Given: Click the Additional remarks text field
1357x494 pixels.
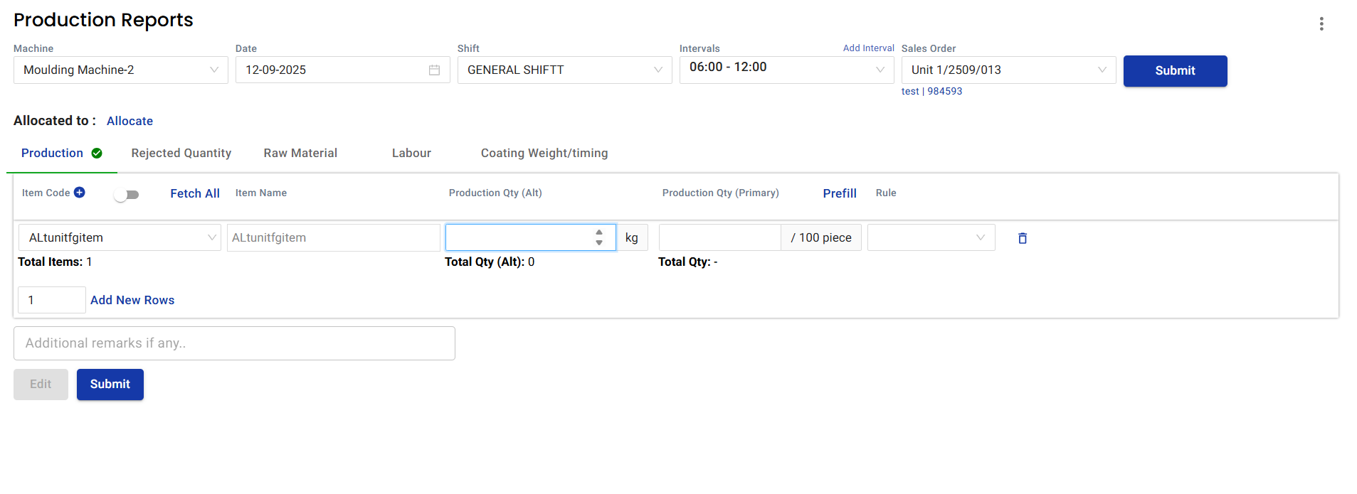Looking at the screenshot, I should pos(234,343).
